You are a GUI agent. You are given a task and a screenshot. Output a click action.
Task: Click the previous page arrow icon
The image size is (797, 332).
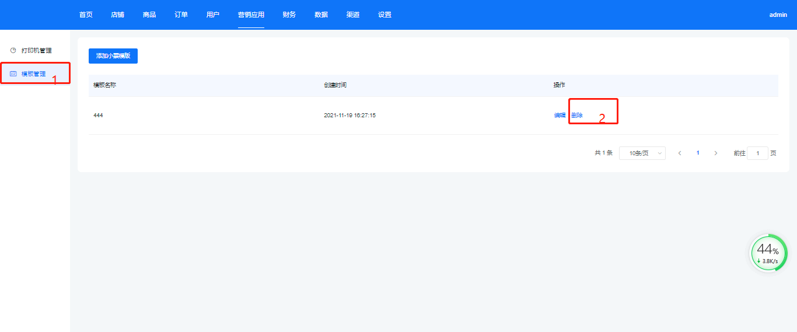tap(680, 153)
